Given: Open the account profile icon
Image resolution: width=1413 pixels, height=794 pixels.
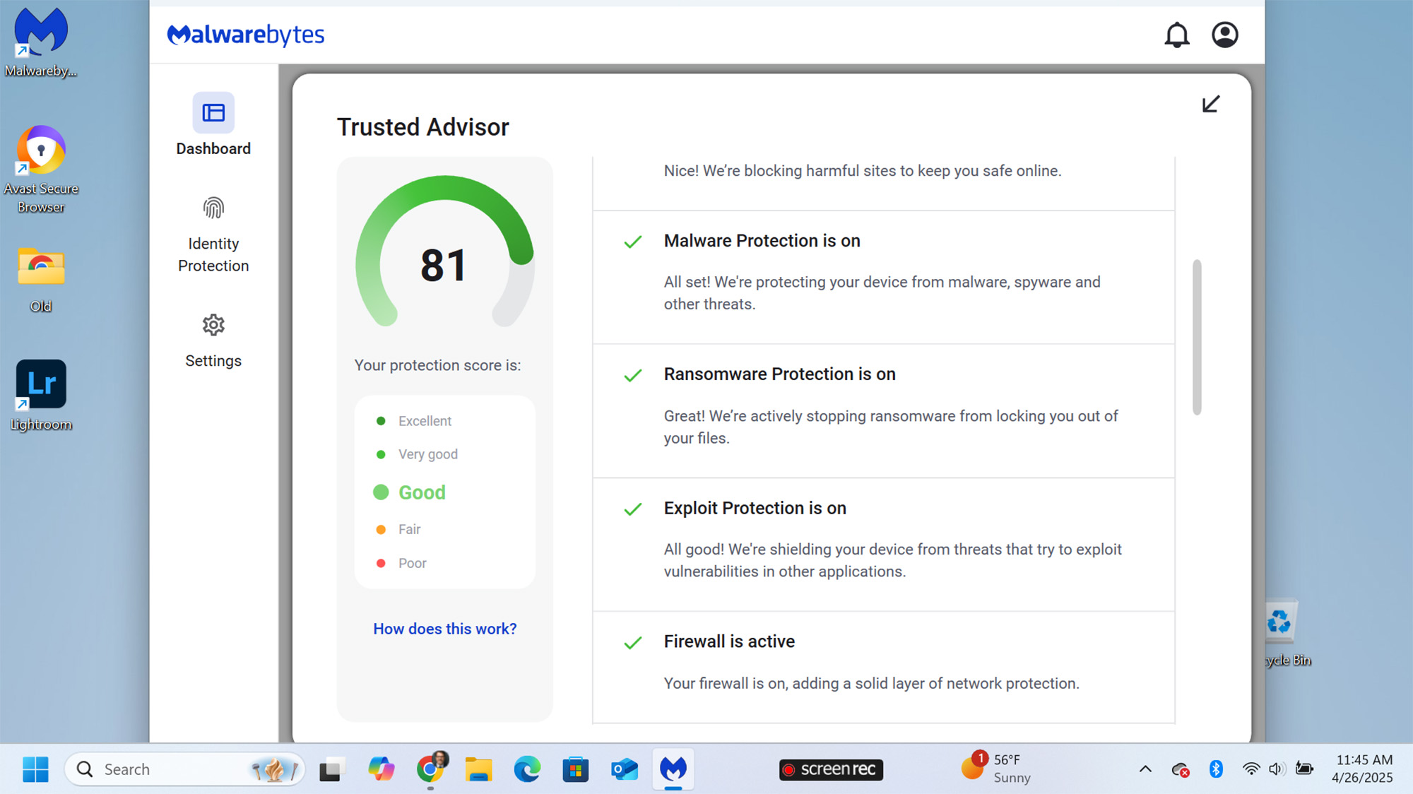Looking at the screenshot, I should 1224,35.
